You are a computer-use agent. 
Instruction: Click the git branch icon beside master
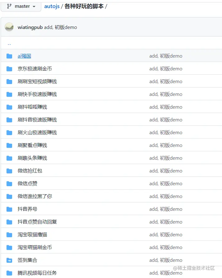[x=9, y=7]
